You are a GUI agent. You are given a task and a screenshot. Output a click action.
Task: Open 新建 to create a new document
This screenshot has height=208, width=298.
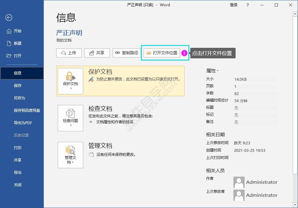pyautogui.click(x=18, y=43)
